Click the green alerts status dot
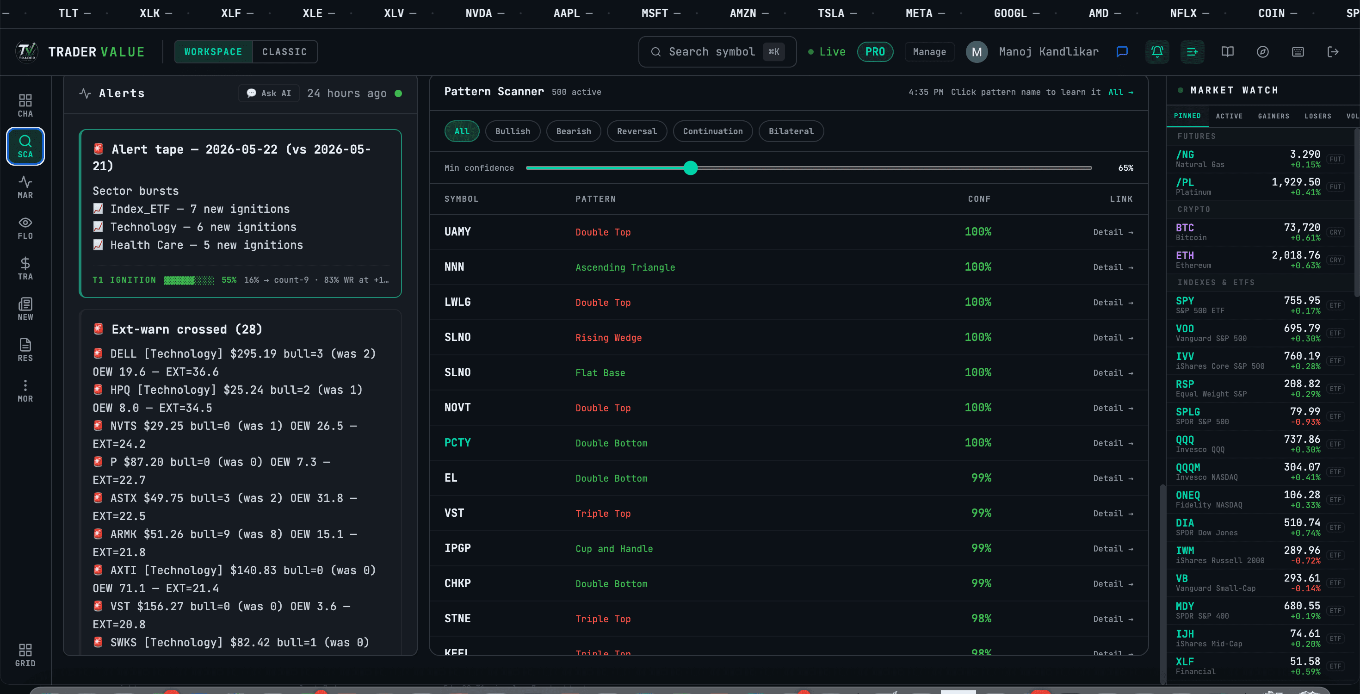This screenshot has height=694, width=1360. click(x=399, y=93)
